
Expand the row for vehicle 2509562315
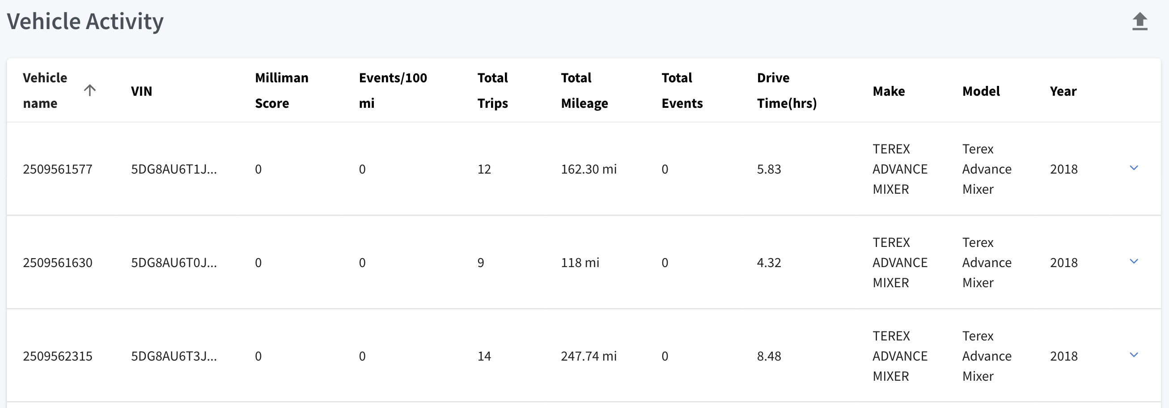pyautogui.click(x=1134, y=355)
